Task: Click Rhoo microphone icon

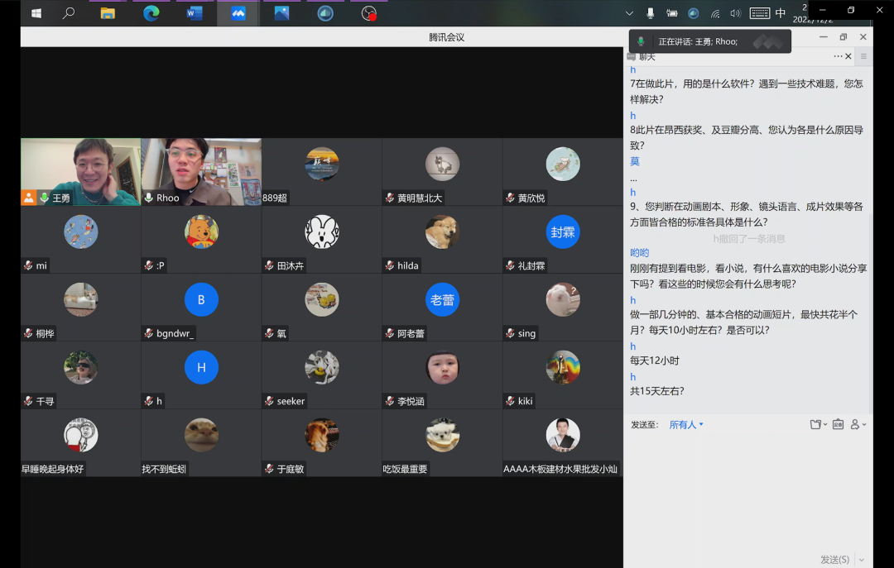Action: point(148,198)
